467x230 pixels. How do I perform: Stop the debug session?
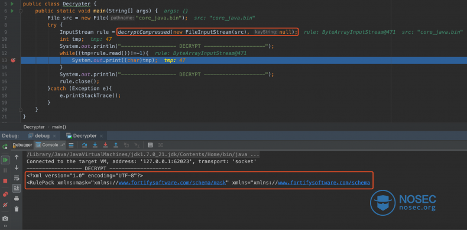click(x=5, y=181)
